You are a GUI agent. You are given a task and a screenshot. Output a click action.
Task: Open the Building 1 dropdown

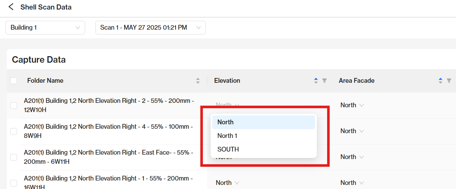pos(45,28)
